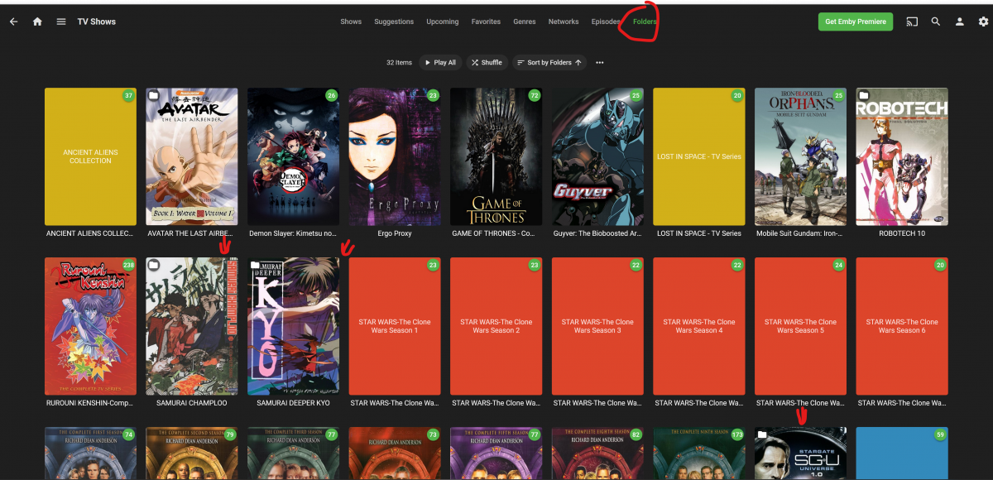This screenshot has width=993, height=480.
Task: Open the Favorites tab
Action: click(486, 22)
